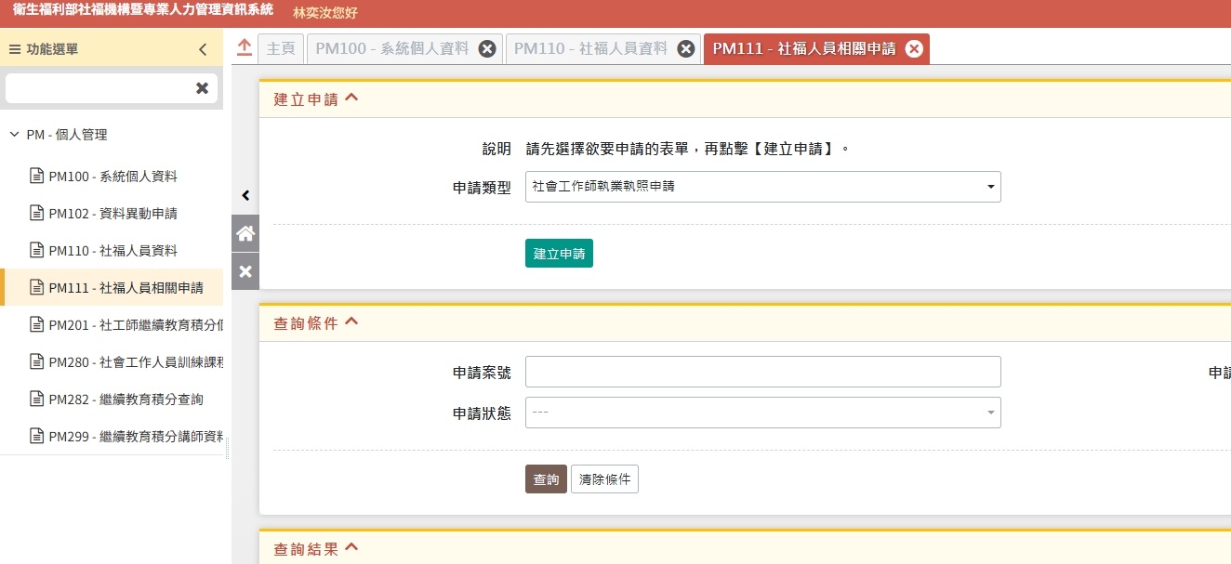The width and height of the screenshot is (1231, 564).
Task: Click the 建立申請 button
Action: coord(559,254)
